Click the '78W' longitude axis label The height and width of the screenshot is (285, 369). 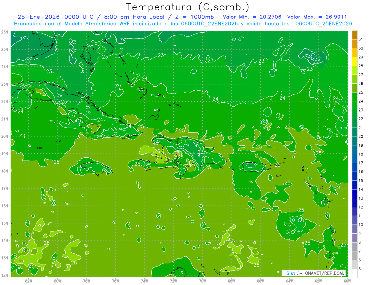86,281
